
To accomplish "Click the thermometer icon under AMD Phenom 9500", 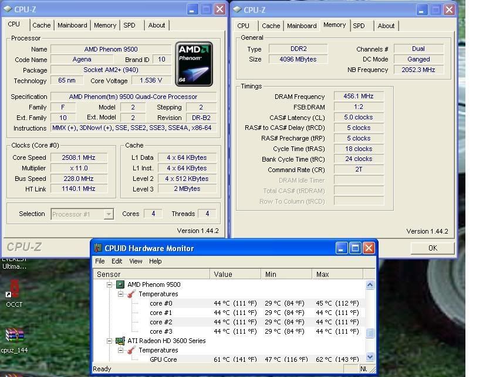I will click(x=131, y=294).
